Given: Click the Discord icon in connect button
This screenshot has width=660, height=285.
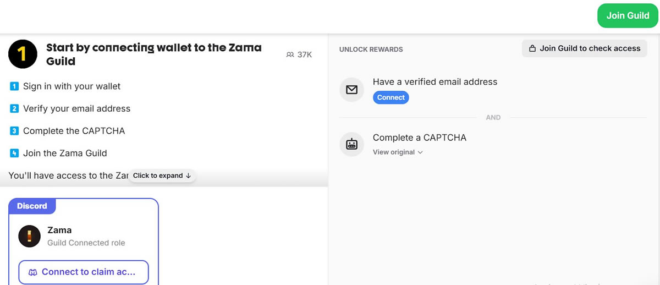Looking at the screenshot, I should tap(33, 272).
